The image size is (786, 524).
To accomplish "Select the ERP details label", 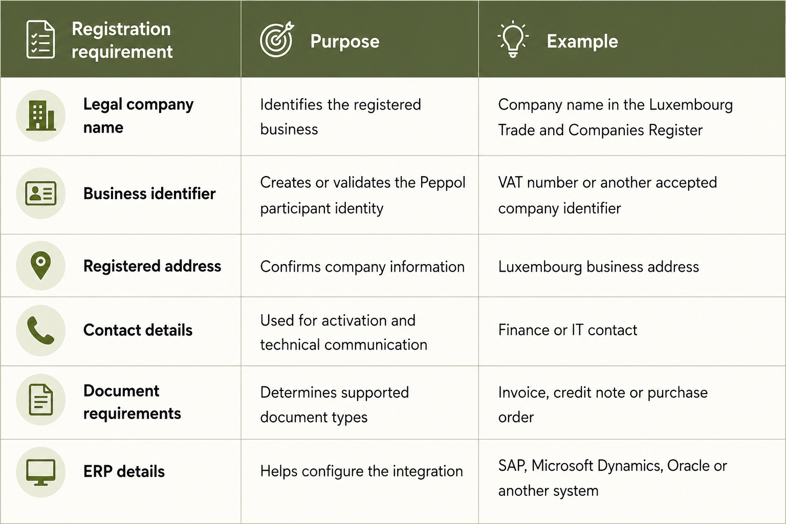I will [x=124, y=471].
